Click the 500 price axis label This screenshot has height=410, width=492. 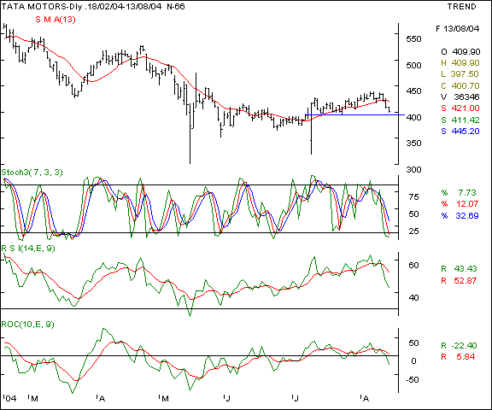(x=413, y=65)
